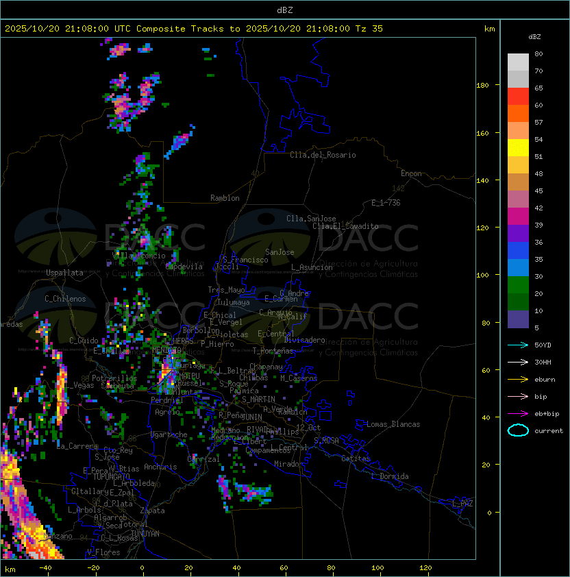This screenshot has width=570, height=577.
Task: Click the 'Zapata' map label
Action: tap(152, 511)
